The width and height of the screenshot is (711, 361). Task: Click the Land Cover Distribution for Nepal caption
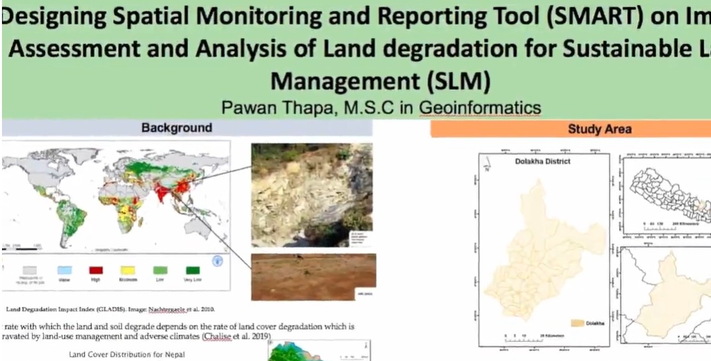click(126, 354)
